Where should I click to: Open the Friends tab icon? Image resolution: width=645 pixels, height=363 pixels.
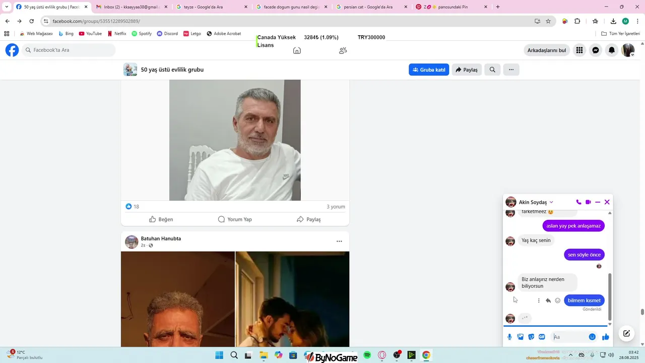click(343, 50)
